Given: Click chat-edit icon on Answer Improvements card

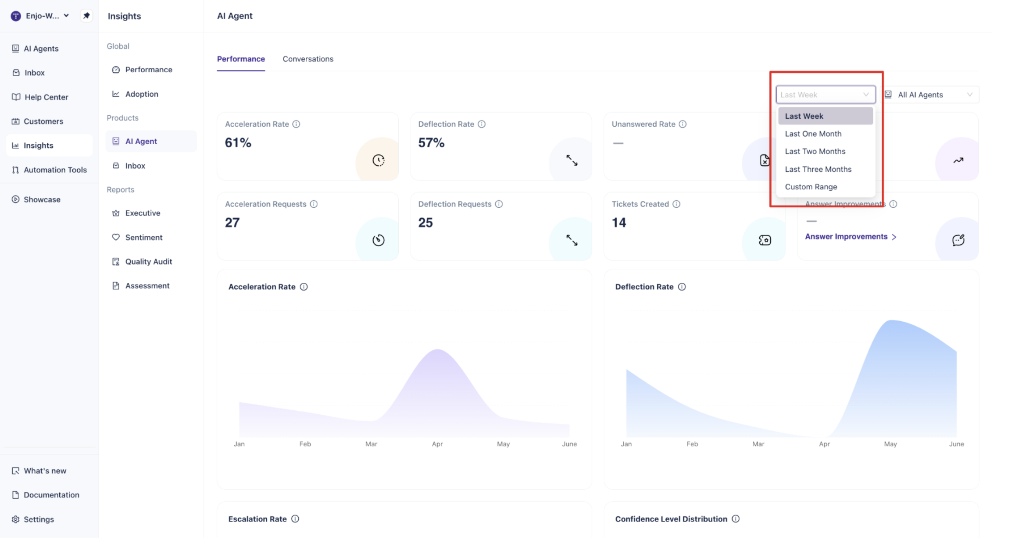Looking at the screenshot, I should (x=958, y=241).
